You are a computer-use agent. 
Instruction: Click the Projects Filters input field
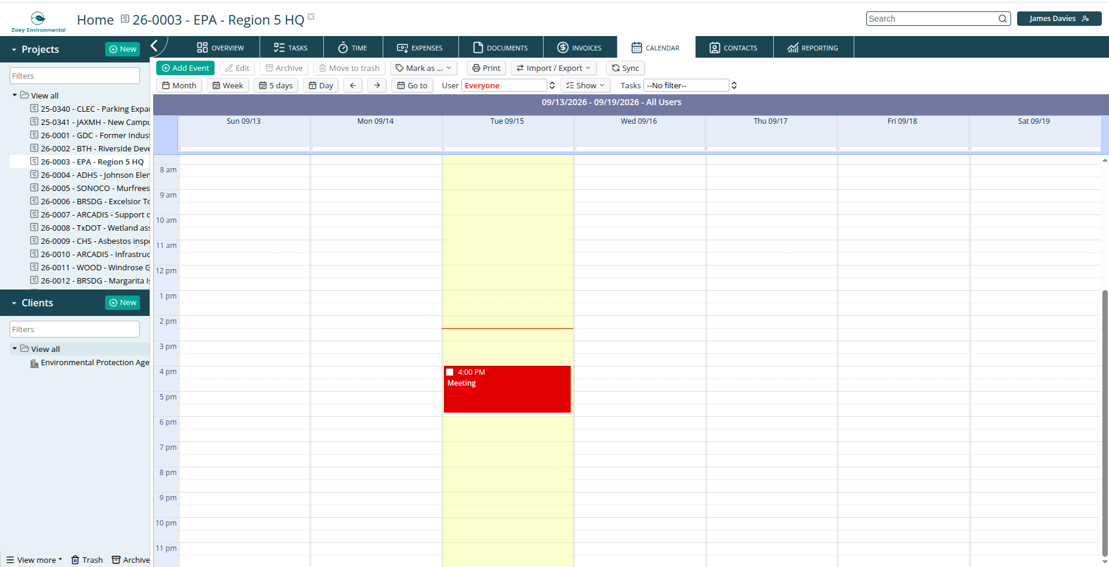74,76
